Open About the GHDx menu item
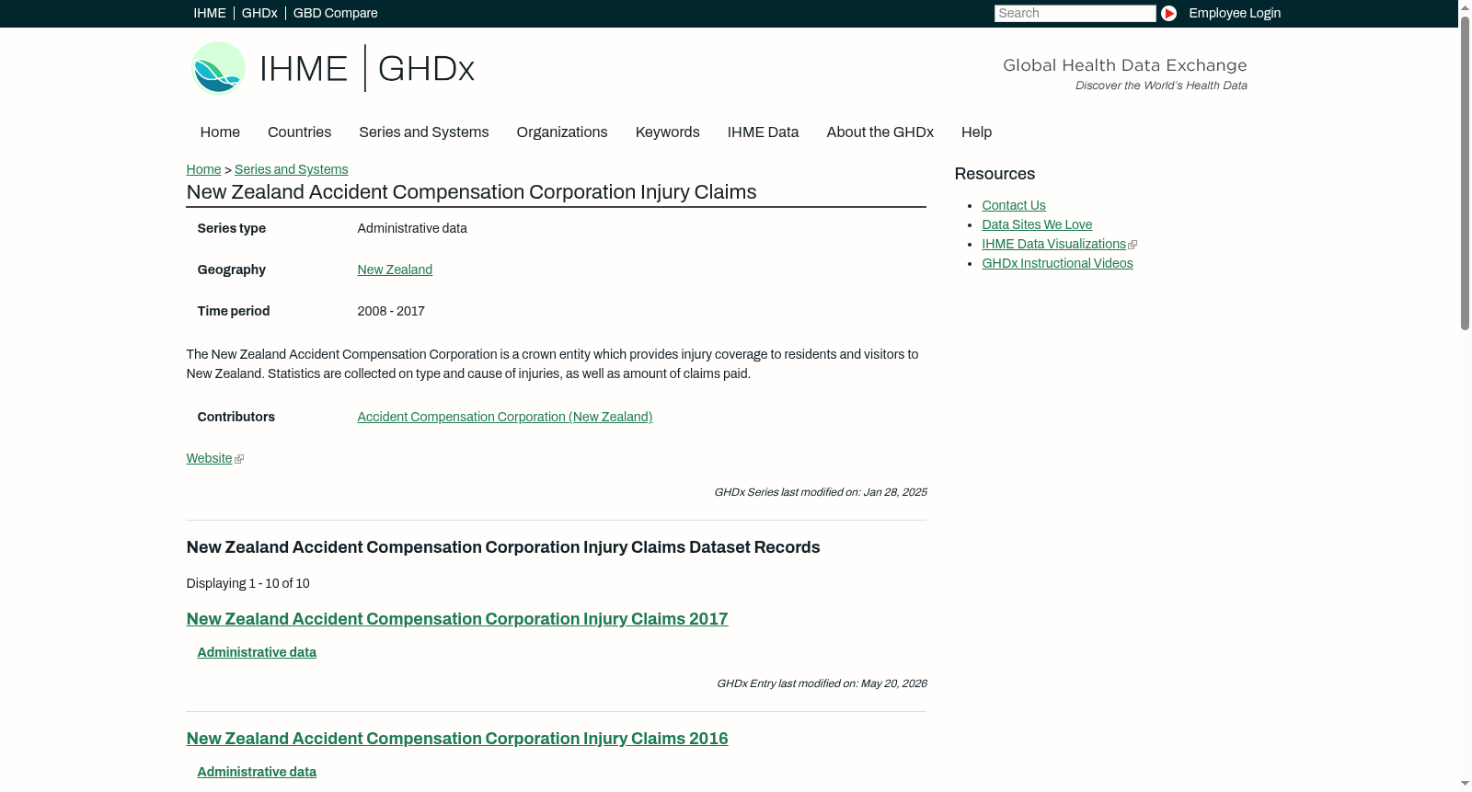 (880, 132)
